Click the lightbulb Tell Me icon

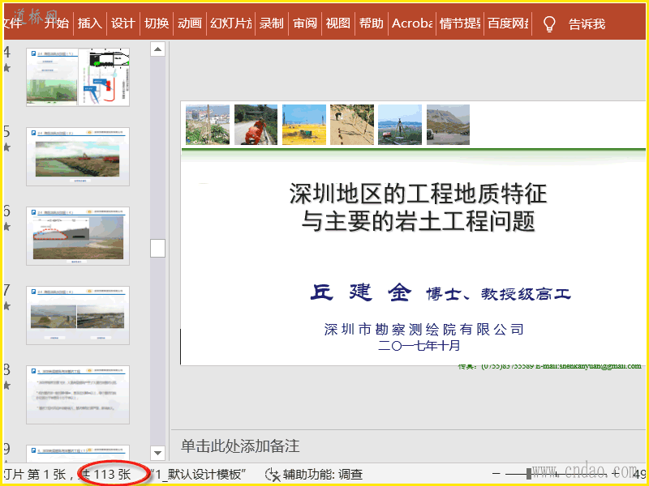[549, 24]
